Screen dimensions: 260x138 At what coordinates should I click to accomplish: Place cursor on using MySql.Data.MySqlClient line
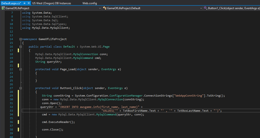tap(46, 28)
